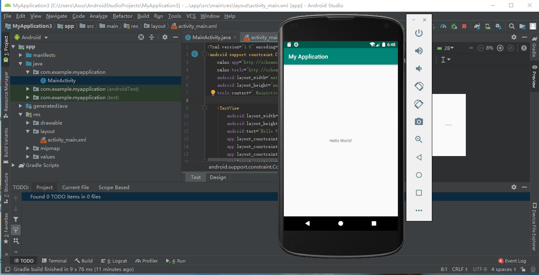Click the filter icon in TODO panel
Screen dimensions: 539x275
point(16,219)
